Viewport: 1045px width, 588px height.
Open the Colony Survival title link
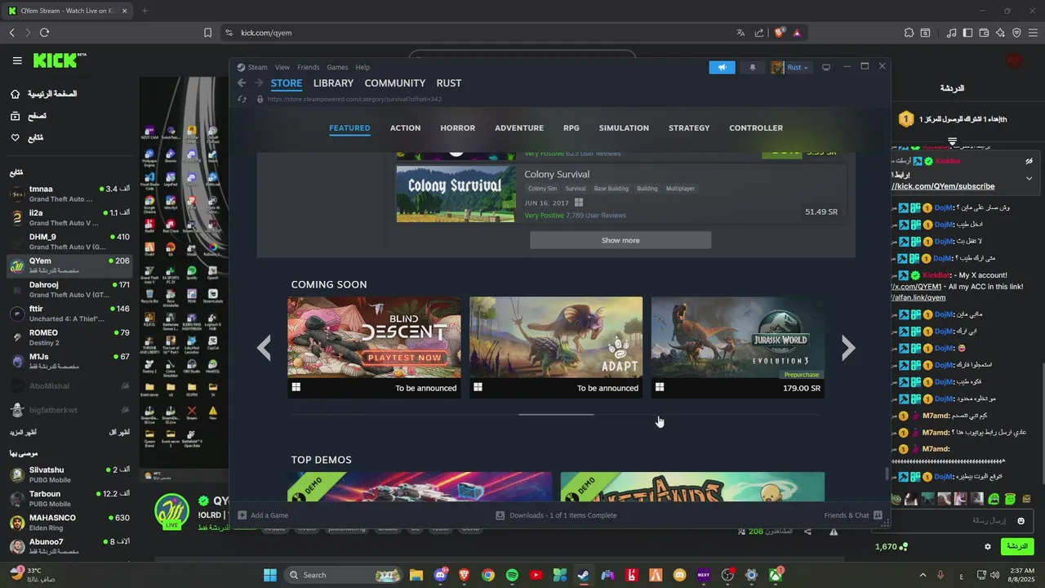point(557,174)
